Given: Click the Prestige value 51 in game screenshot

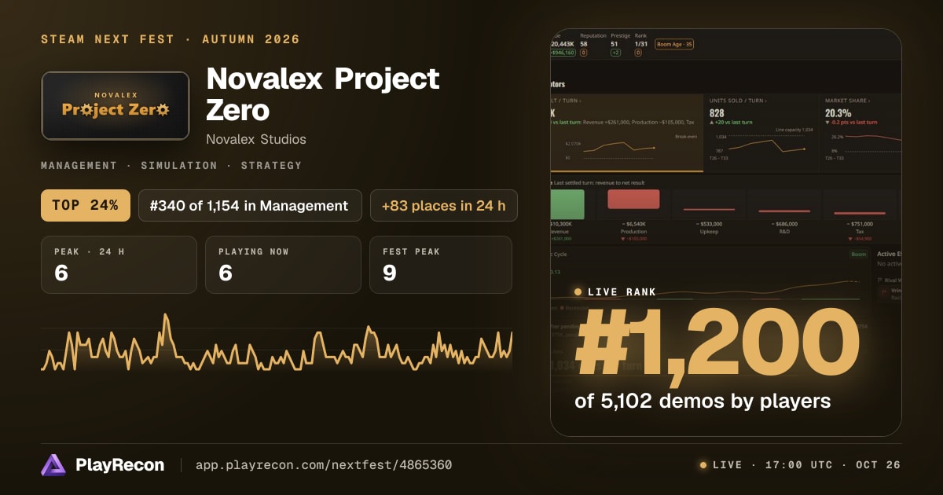Looking at the screenshot, I should (615, 44).
